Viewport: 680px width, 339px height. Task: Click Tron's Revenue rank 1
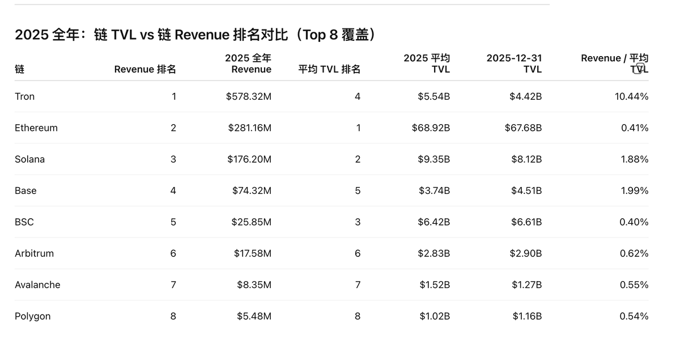point(174,96)
